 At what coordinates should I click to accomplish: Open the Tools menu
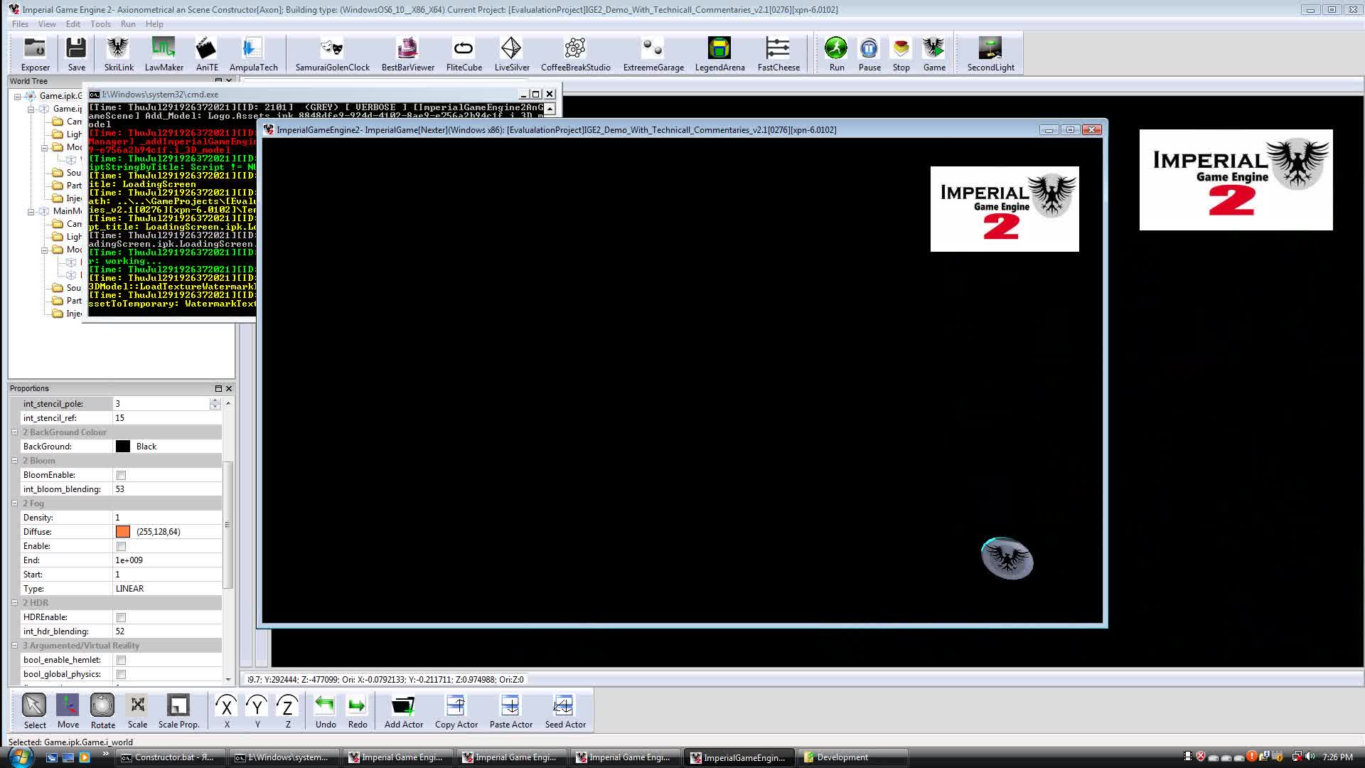point(100,23)
